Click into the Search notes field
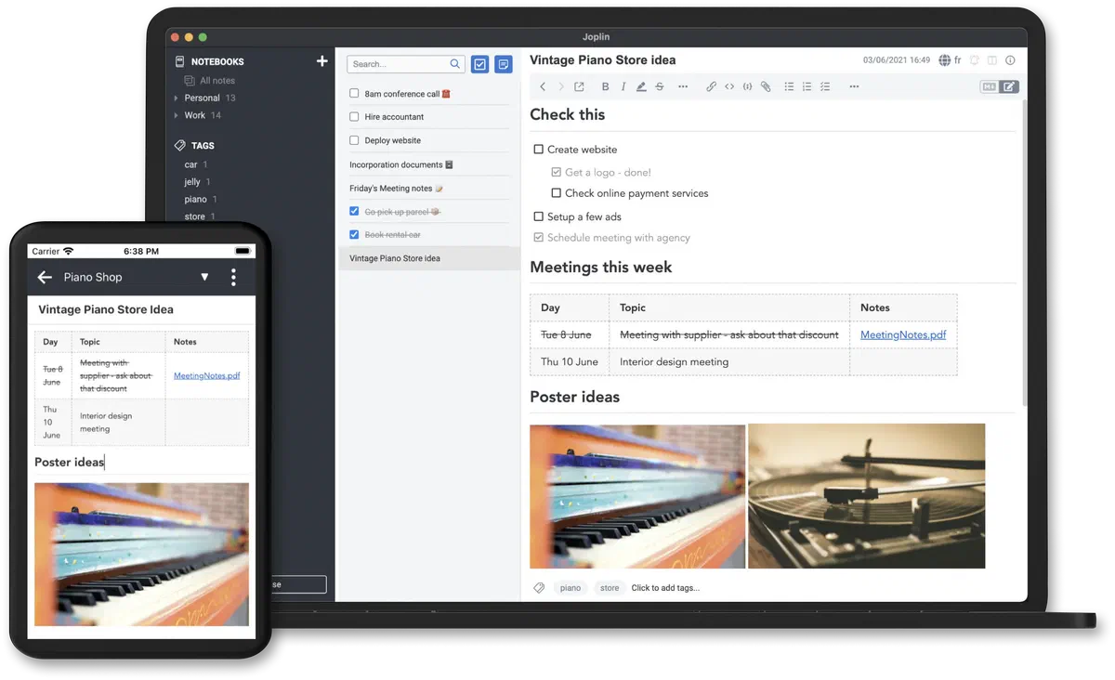The height and width of the screenshot is (680, 1115). pos(400,64)
